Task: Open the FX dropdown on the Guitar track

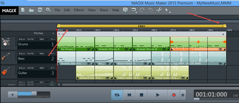Action: pos(53,68)
